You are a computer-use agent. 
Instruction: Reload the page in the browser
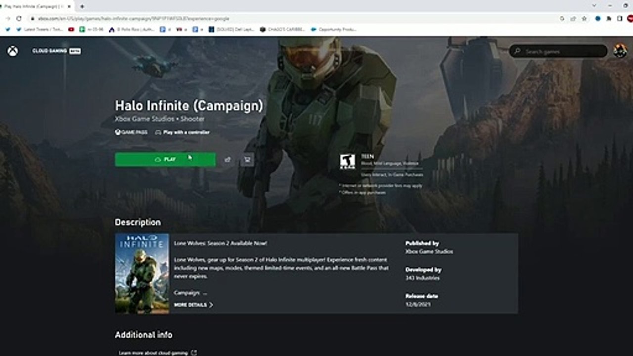click(19, 18)
